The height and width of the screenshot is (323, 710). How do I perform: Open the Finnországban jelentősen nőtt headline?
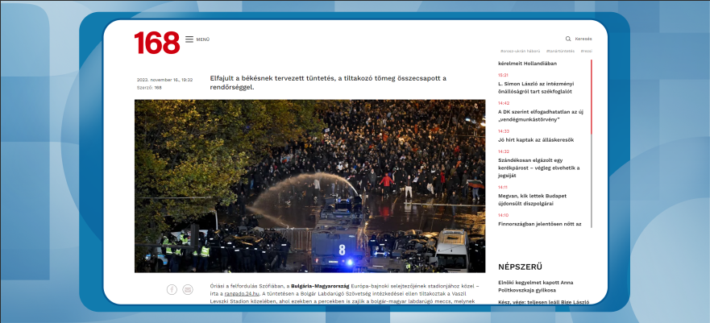click(x=538, y=224)
